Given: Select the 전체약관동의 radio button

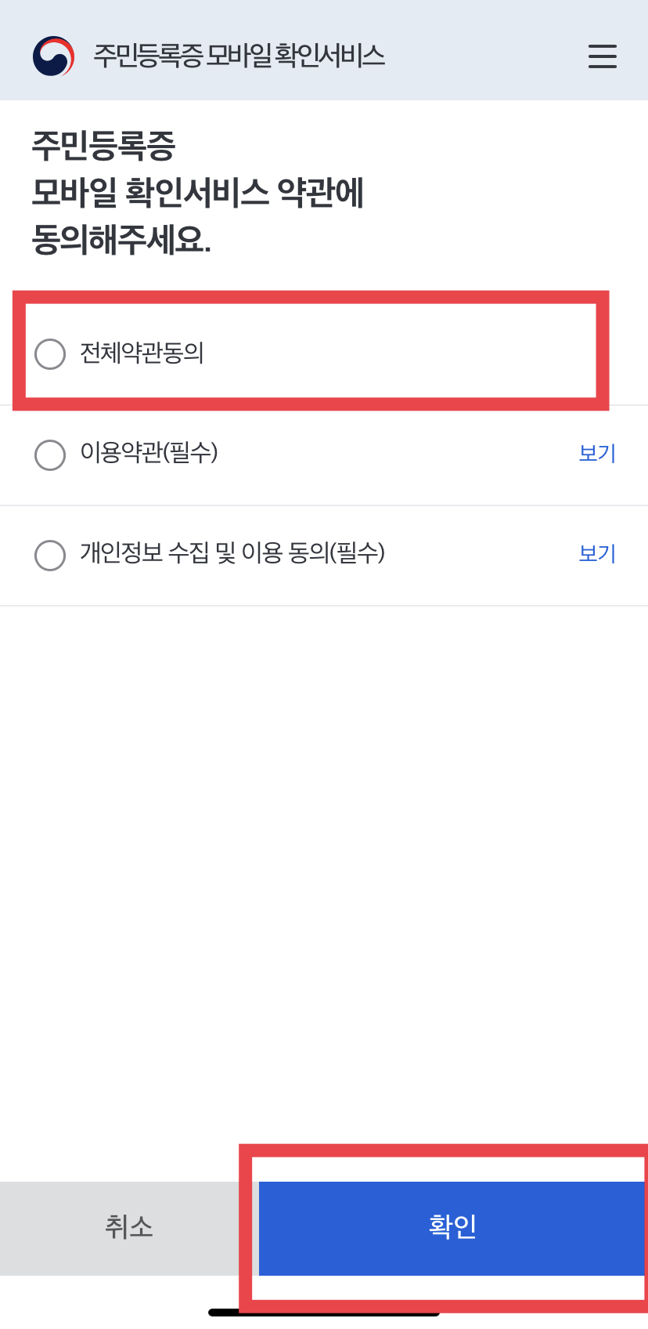Looking at the screenshot, I should point(50,354).
